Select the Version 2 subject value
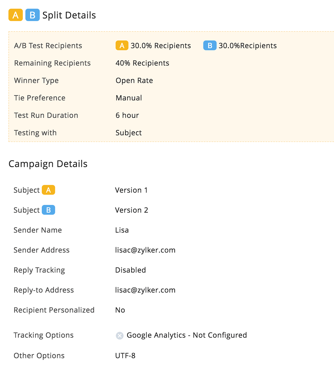 click(132, 210)
